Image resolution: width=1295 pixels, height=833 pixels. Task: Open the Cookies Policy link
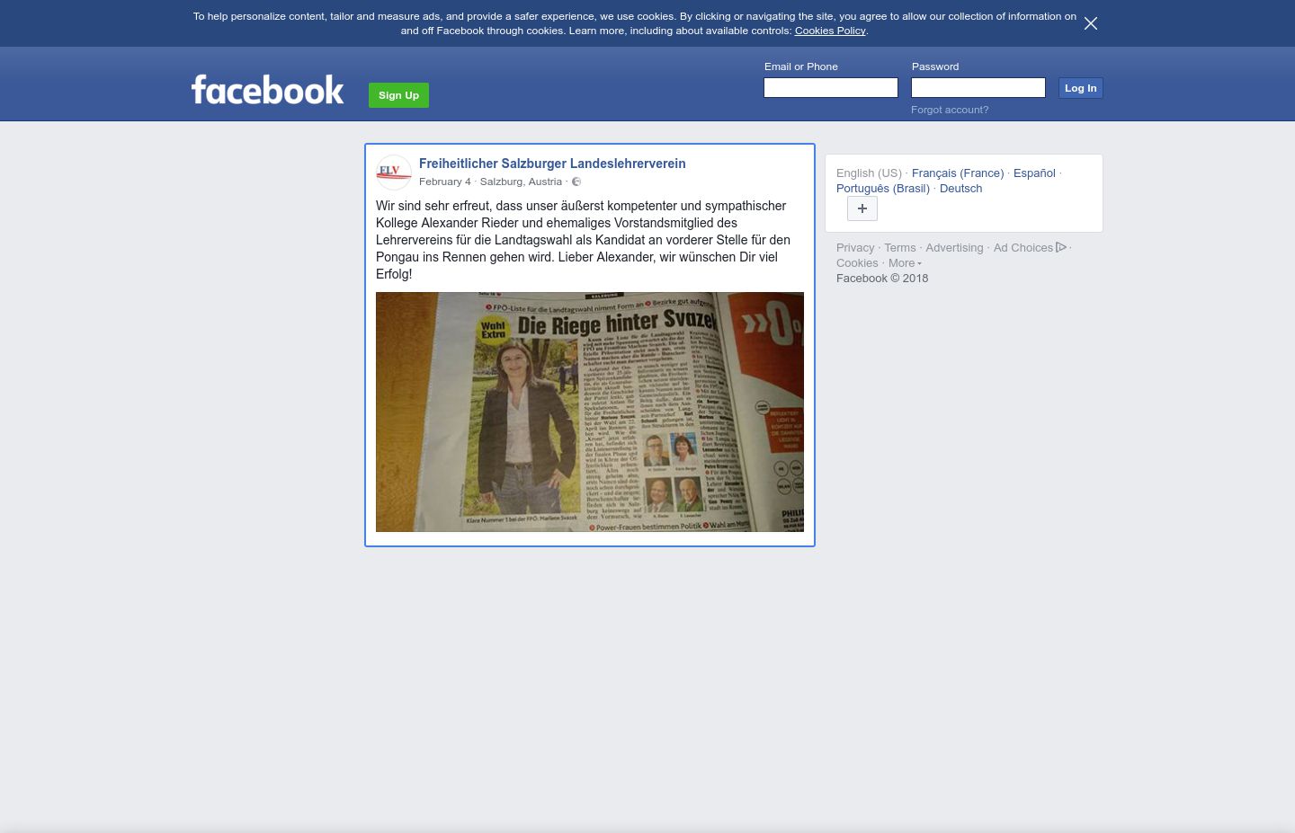pos(830,31)
